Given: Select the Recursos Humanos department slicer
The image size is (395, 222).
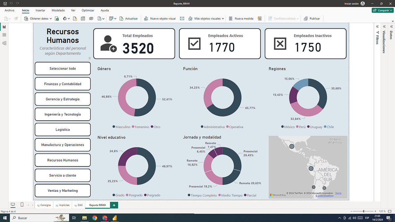Looking at the screenshot, I should [63, 160].
